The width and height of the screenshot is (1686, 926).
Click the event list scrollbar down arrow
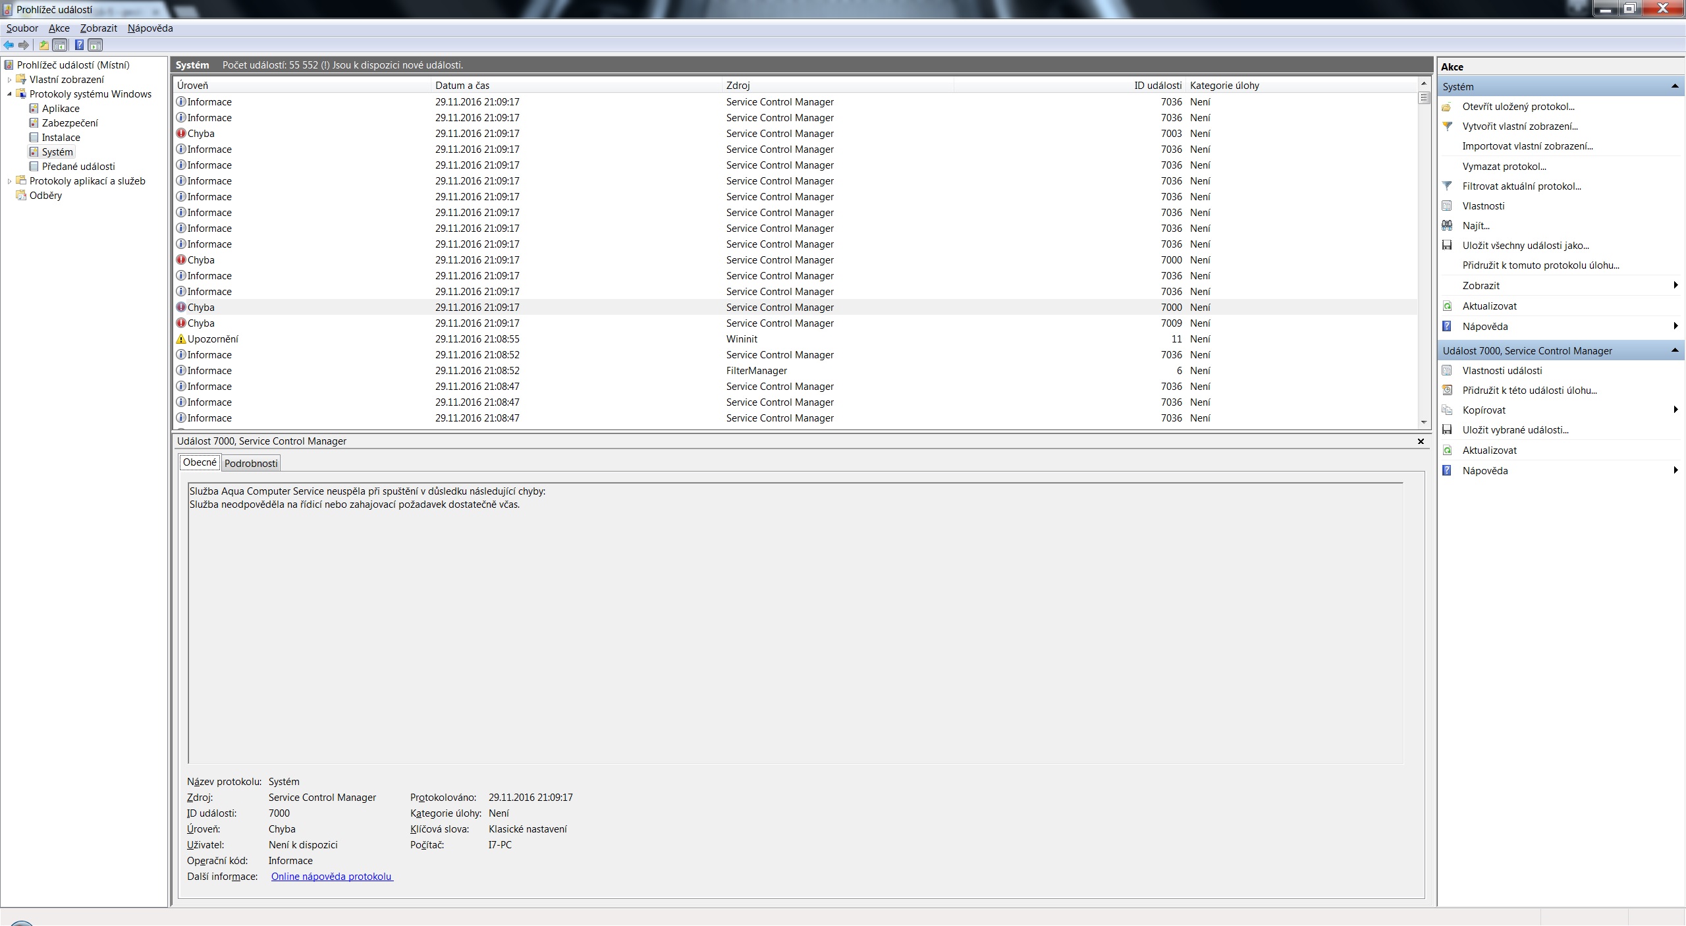pyautogui.click(x=1424, y=422)
